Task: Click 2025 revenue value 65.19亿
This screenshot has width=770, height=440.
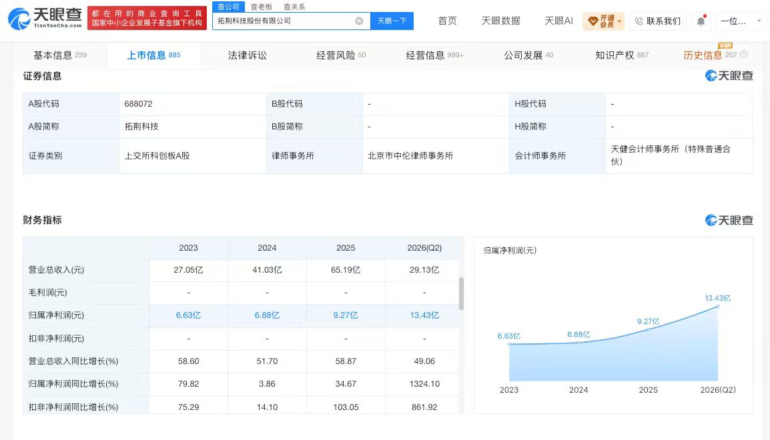Action: point(346,270)
